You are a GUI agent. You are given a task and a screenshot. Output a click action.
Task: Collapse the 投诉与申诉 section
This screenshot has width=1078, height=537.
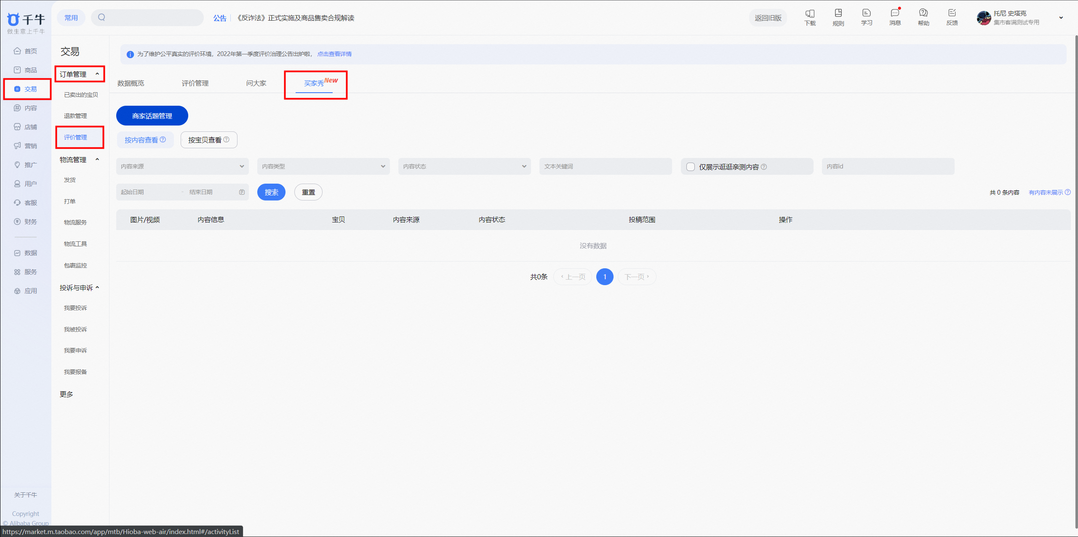(x=97, y=287)
